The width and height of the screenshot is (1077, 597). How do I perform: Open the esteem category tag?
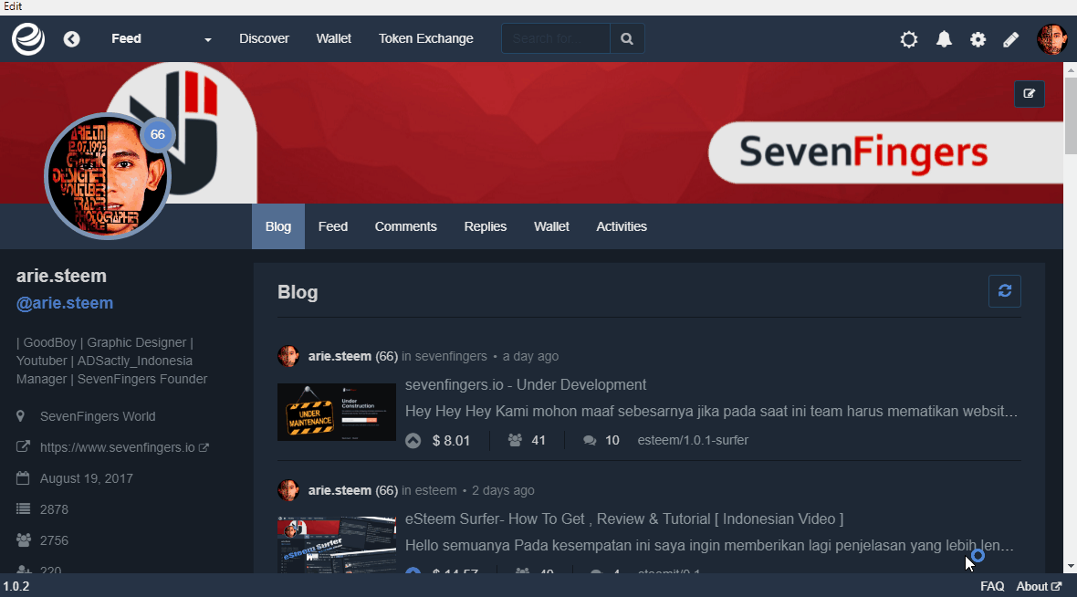(x=435, y=490)
